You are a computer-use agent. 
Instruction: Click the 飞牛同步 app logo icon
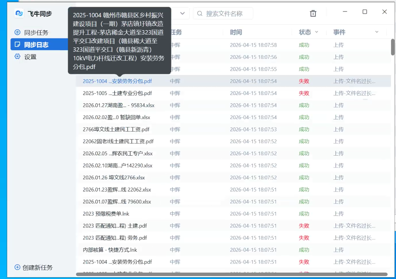pos(19,13)
